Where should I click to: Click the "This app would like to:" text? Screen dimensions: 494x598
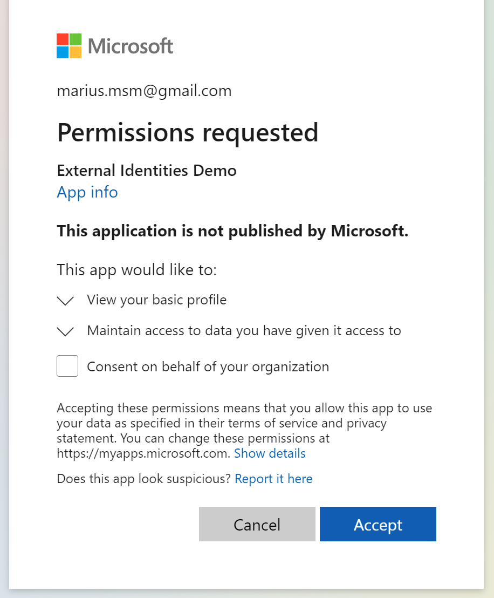pyautogui.click(x=136, y=269)
